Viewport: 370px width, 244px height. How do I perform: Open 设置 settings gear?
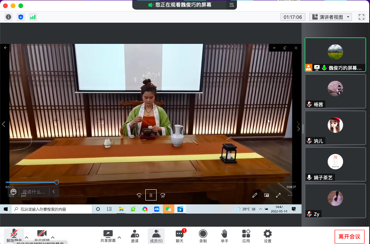click(268, 236)
